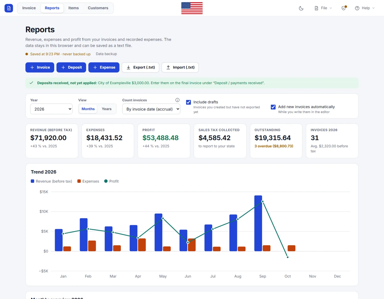Screen dimensions: 384x299
Task: Toggle dark mode moon icon
Action: pyautogui.click(x=301, y=8)
